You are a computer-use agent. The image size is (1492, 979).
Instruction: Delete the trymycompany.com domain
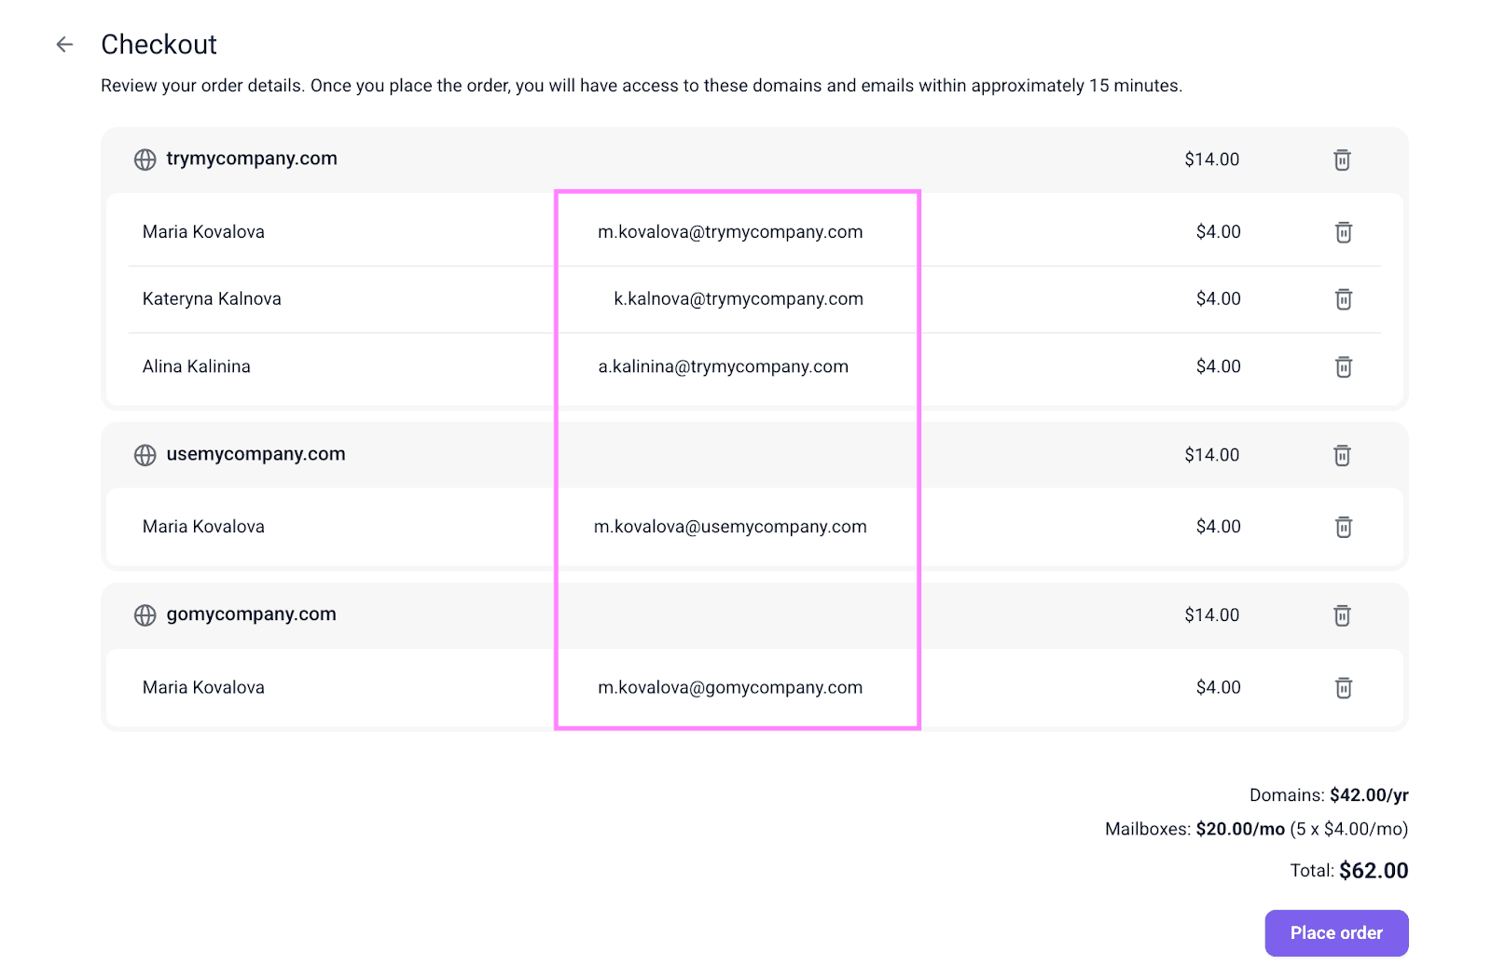tap(1342, 159)
